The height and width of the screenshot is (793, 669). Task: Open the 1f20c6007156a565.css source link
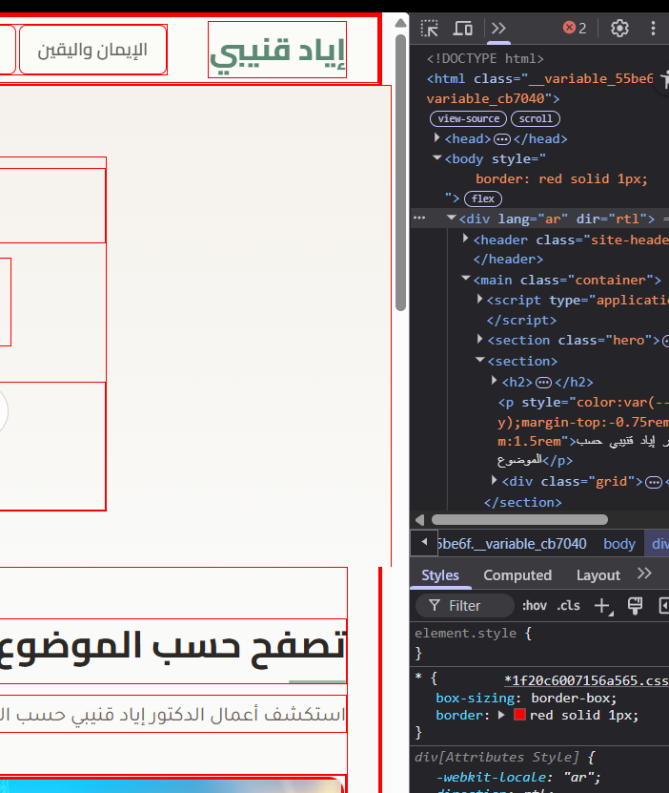[x=586, y=680]
